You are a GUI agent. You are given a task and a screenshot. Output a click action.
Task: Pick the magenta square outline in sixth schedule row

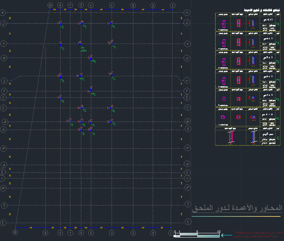pos(222,117)
